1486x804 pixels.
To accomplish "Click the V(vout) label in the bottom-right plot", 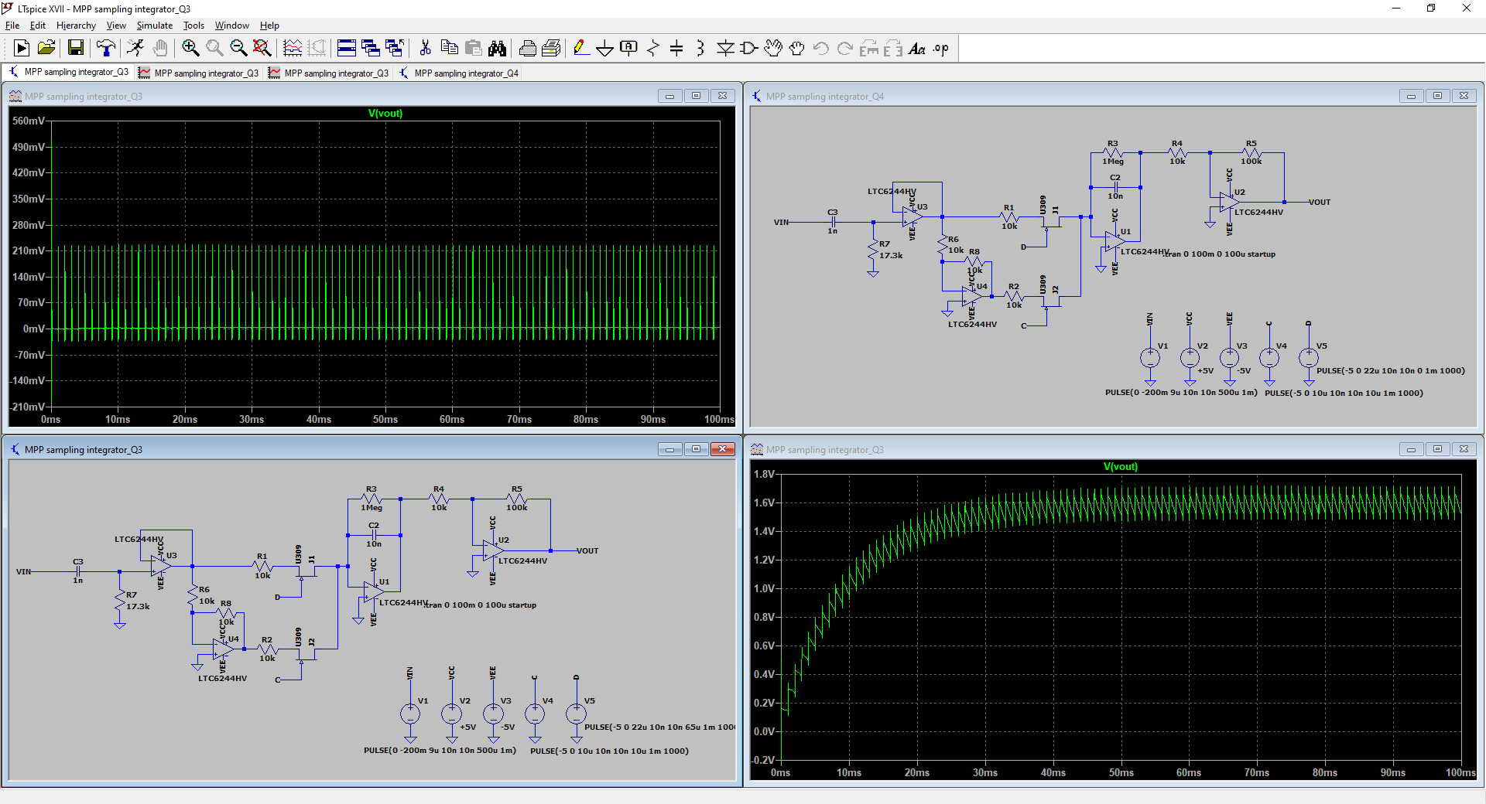I will click(1120, 467).
